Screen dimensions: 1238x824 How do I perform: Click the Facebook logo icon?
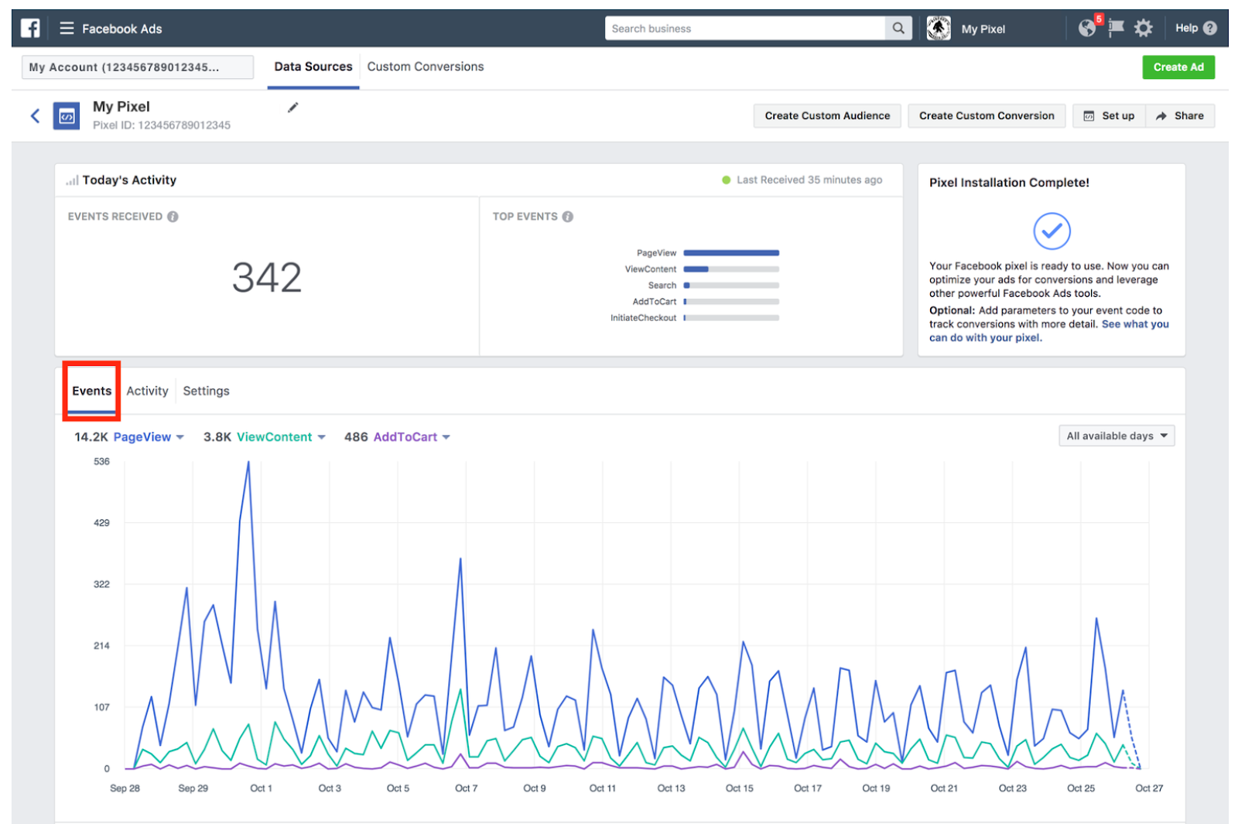tap(30, 29)
